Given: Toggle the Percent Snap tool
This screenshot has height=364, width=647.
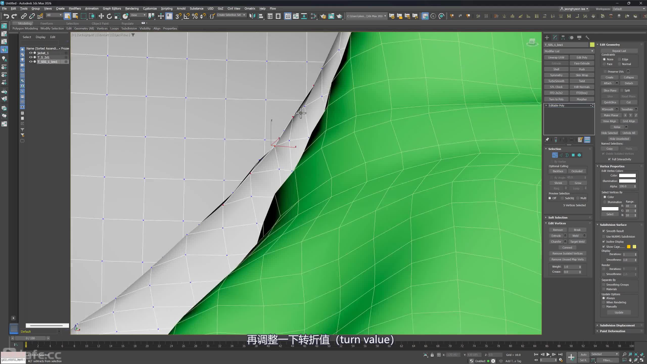Looking at the screenshot, I should click(195, 16).
